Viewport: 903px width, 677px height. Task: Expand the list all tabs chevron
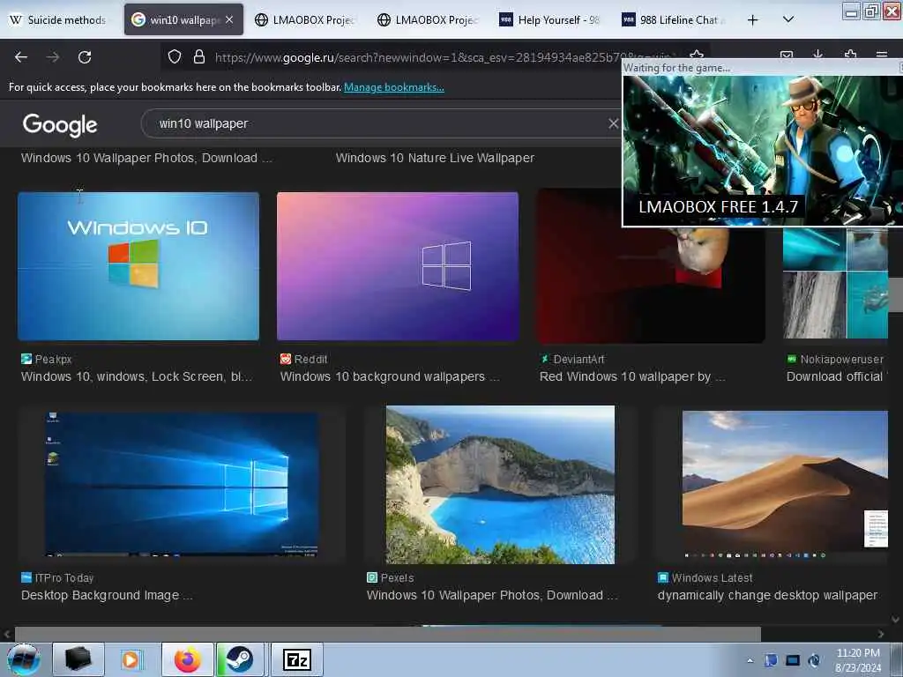pos(788,19)
